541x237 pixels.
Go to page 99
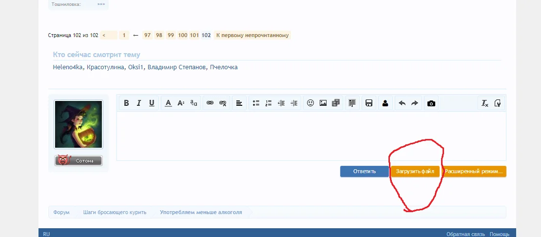[x=171, y=35]
